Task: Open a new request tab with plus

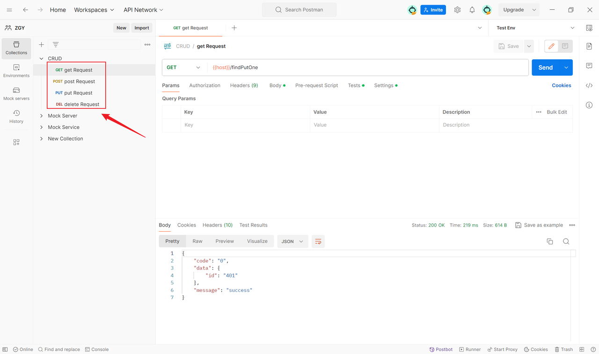Action: point(234,28)
